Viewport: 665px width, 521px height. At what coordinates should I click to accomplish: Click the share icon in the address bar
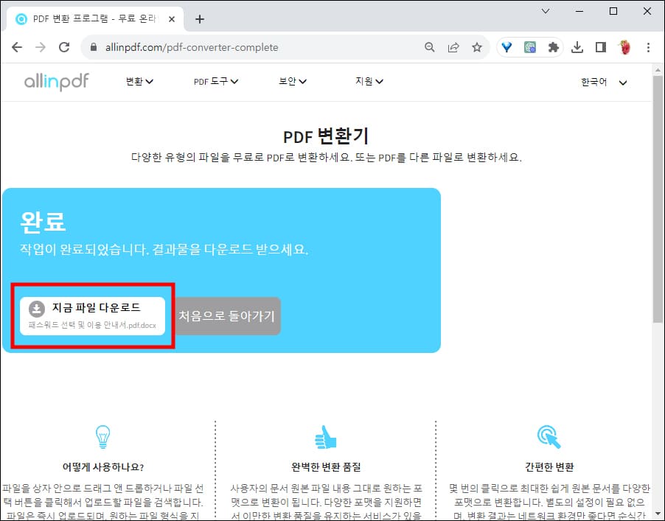(453, 46)
